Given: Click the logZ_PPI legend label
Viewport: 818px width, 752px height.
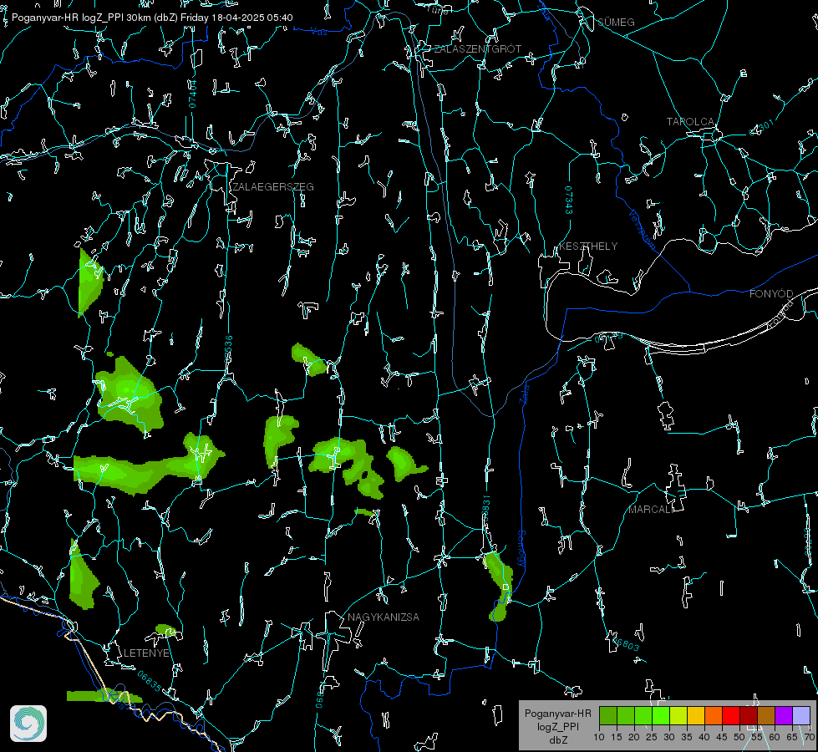Looking at the screenshot, I should [x=557, y=727].
